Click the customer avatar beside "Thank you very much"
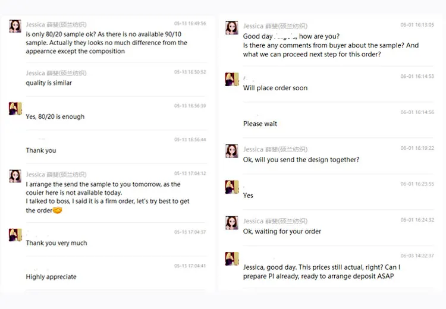 [15, 235]
